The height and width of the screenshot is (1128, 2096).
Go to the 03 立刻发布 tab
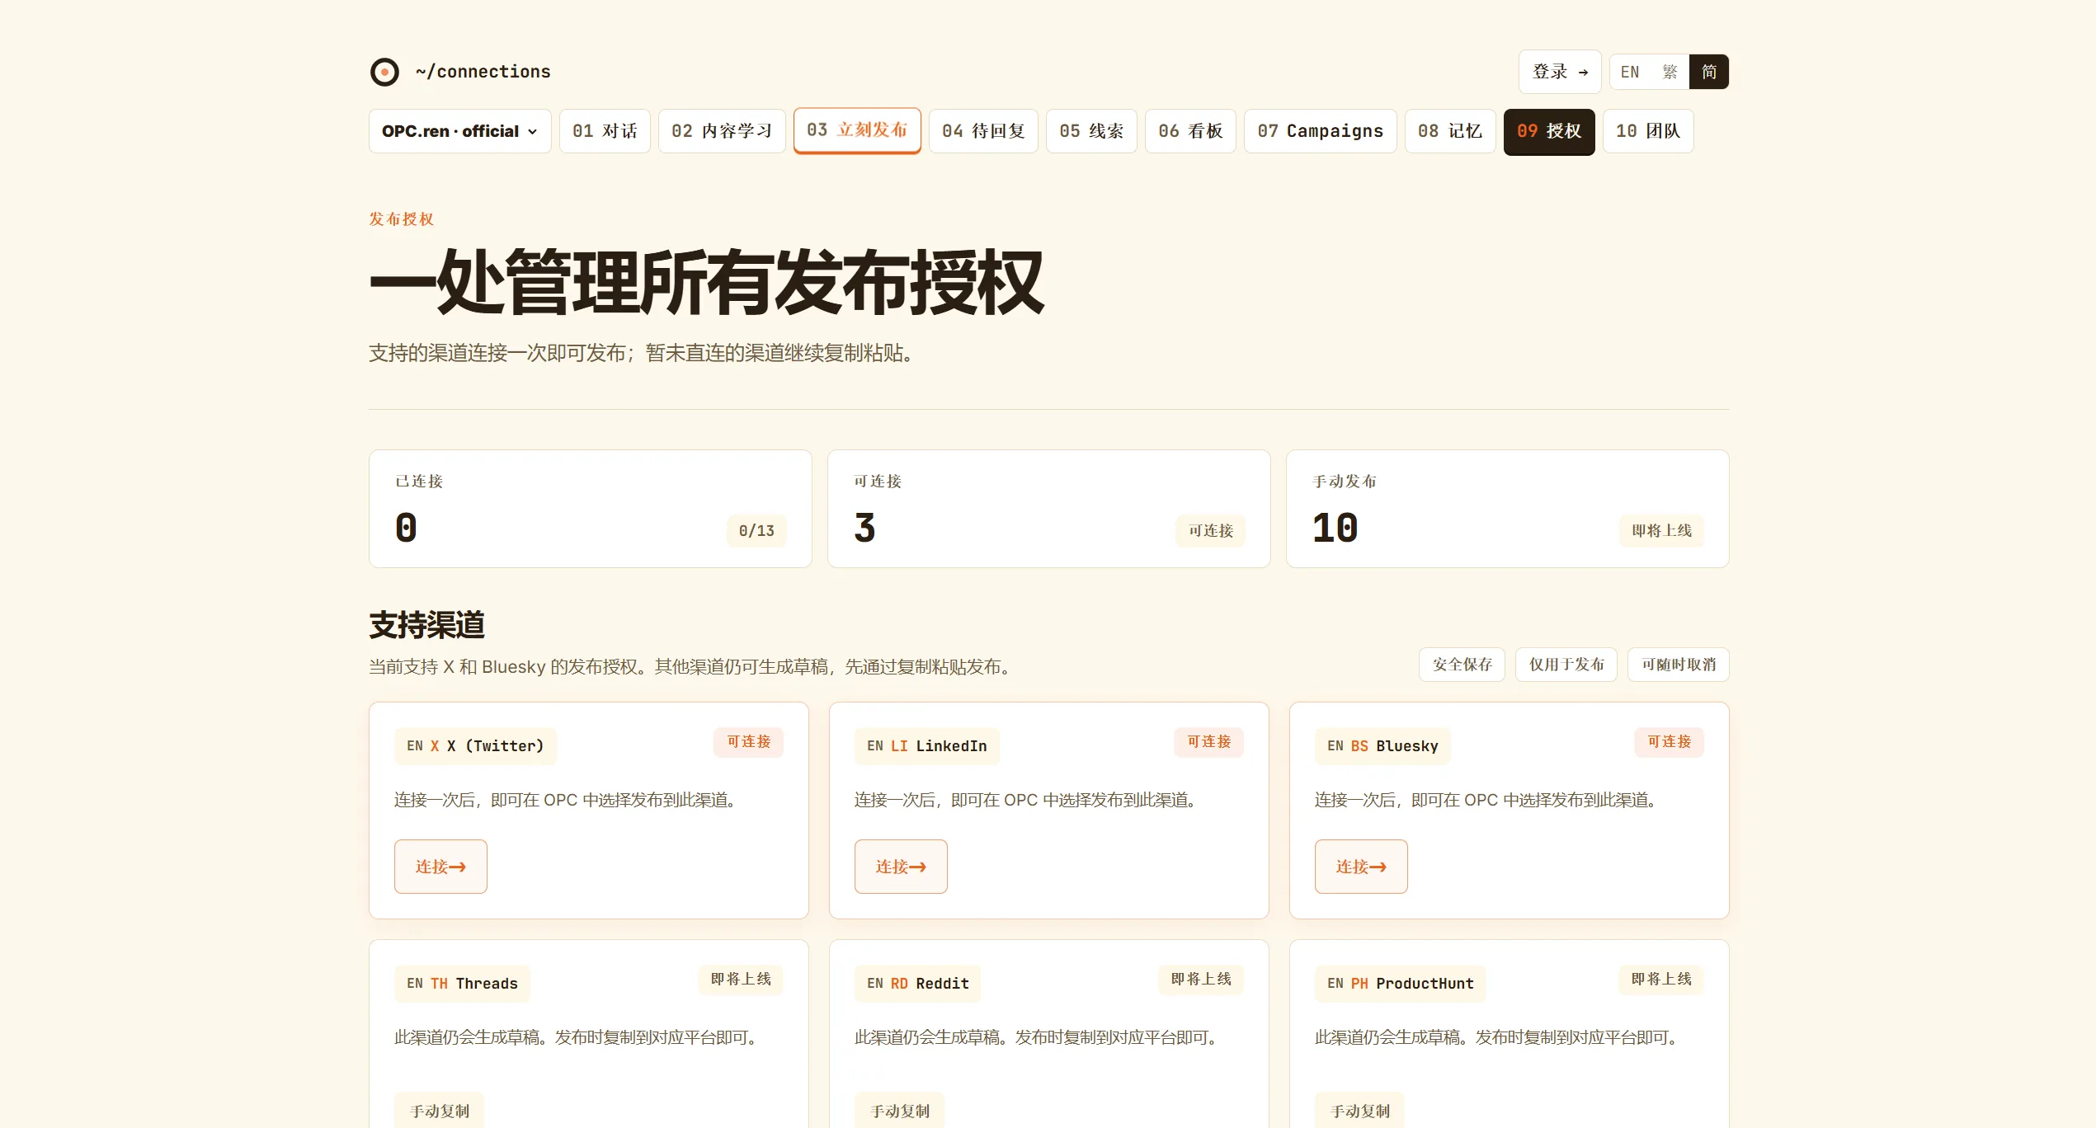(857, 130)
